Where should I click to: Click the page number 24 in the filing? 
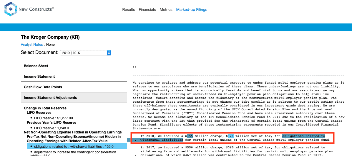click(135, 67)
